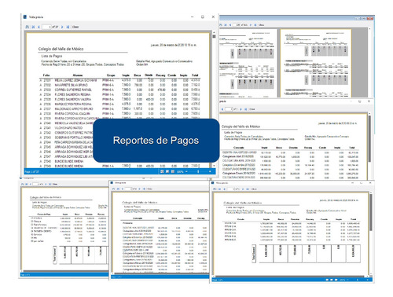The height and width of the screenshot is (297, 393).
Task: Go to last page in two-page preview window
Action: point(255,25)
